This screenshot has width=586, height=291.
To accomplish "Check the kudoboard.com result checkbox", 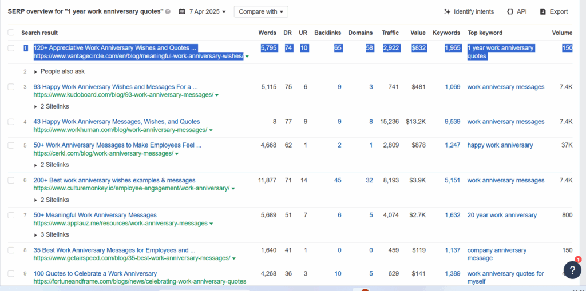I will pyautogui.click(x=11, y=87).
